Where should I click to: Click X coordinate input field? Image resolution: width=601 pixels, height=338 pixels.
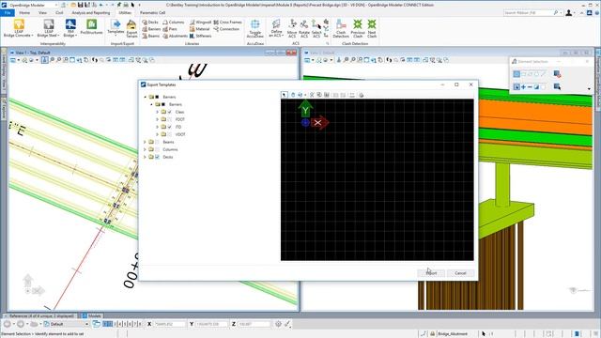[169, 324]
